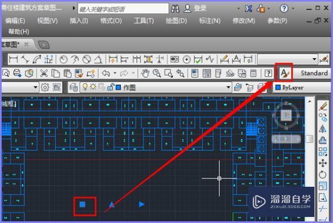Click the layer 作图 blue color swatch
This screenshot has width=333, height=223.
pos(119,87)
